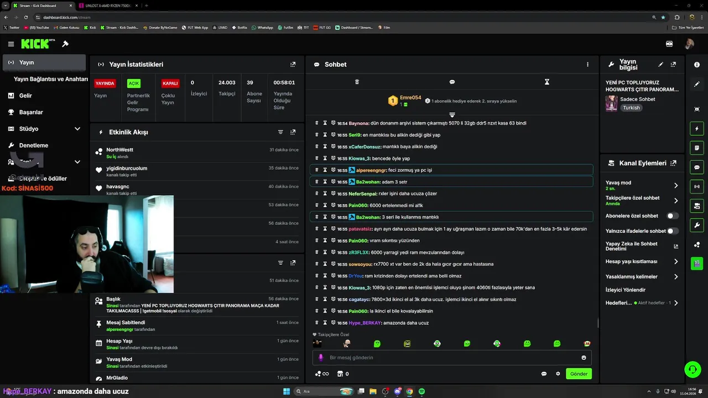The width and height of the screenshot is (708, 398).
Task: Click the headset support button
Action: coord(693,369)
